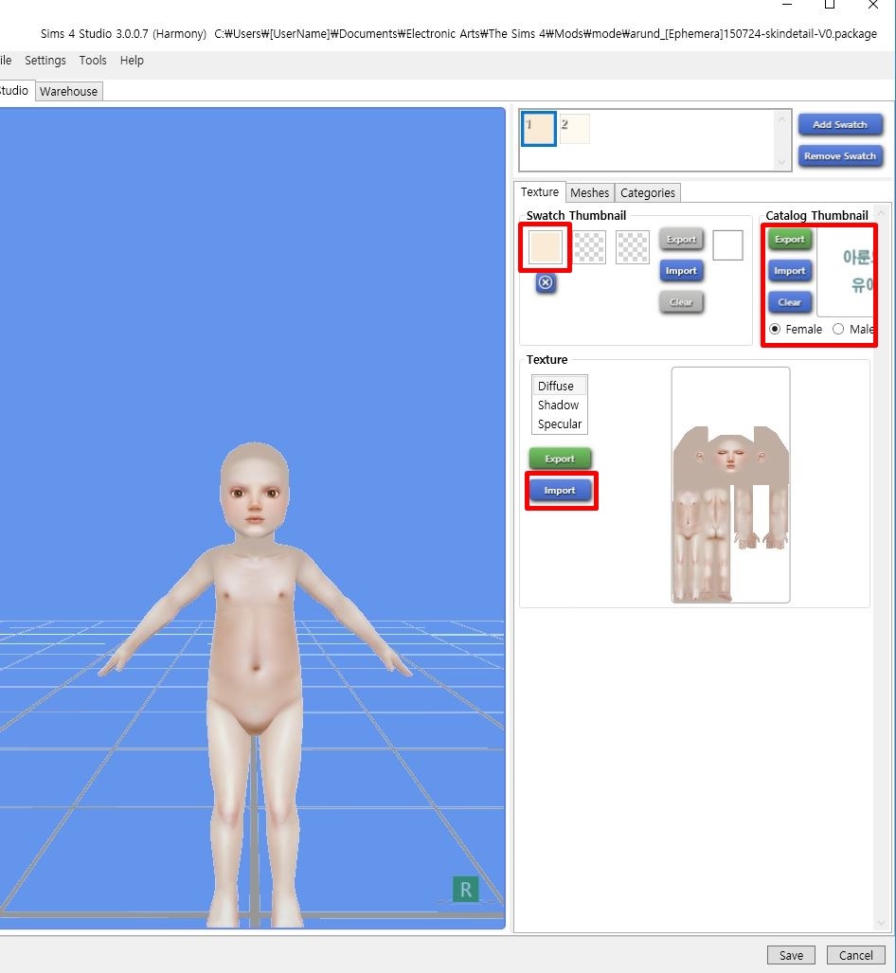Switch to the Categories tab
Screen dimensions: 896x973
pyautogui.click(x=647, y=192)
